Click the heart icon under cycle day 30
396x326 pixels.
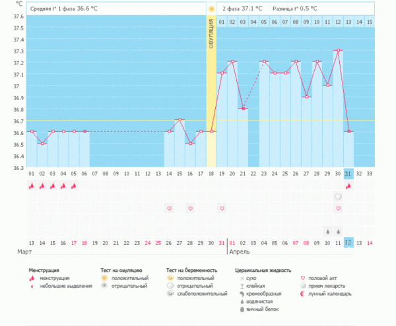coord(338,209)
